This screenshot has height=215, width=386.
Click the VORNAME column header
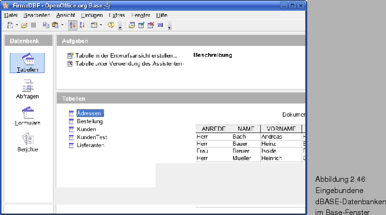281,129
